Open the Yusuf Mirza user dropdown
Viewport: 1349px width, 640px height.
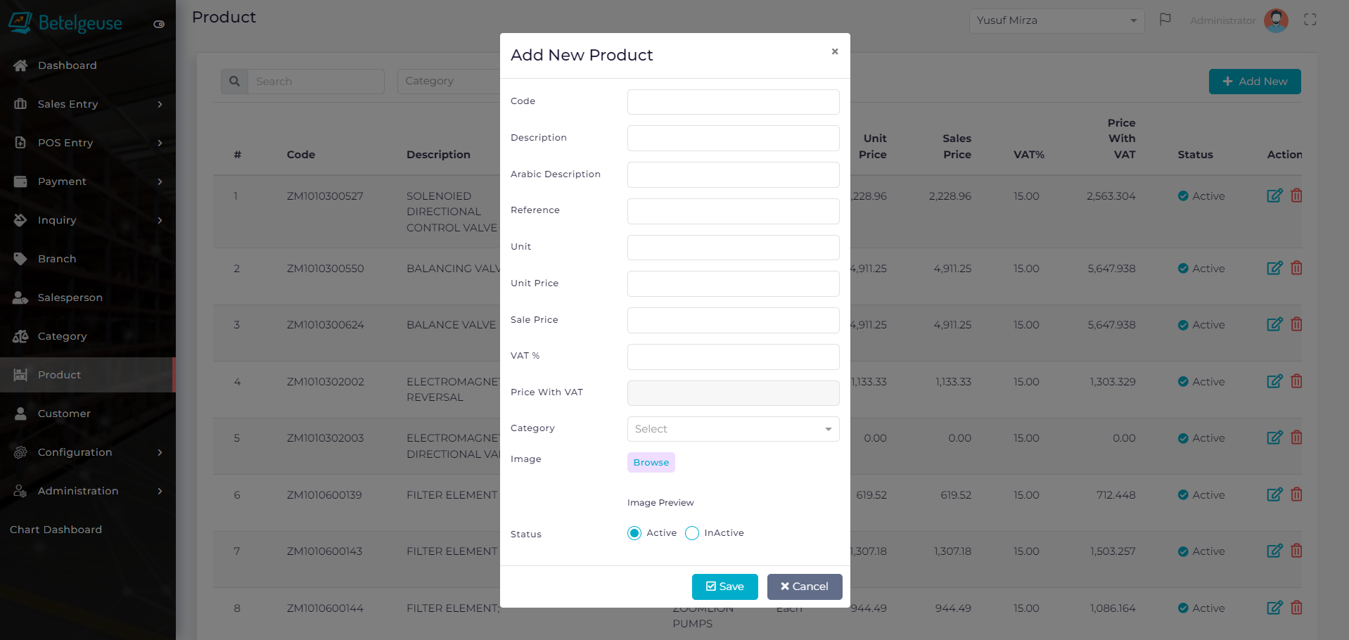1056,20
